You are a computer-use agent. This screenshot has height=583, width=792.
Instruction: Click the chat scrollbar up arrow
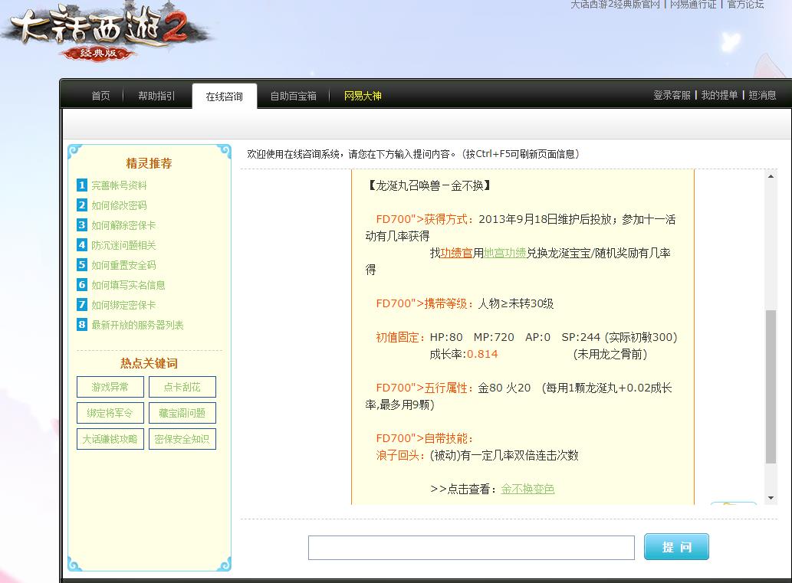point(771,176)
